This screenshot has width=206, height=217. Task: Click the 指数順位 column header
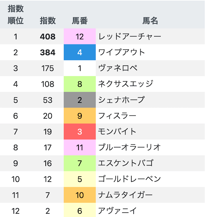pos(16,15)
